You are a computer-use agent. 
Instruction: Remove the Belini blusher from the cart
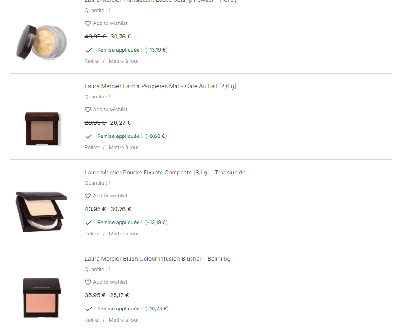tap(92, 320)
